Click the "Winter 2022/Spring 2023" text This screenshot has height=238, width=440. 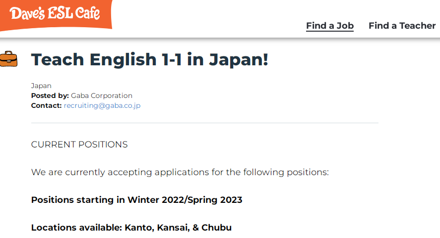pyautogui.click(x=185, y=200)
